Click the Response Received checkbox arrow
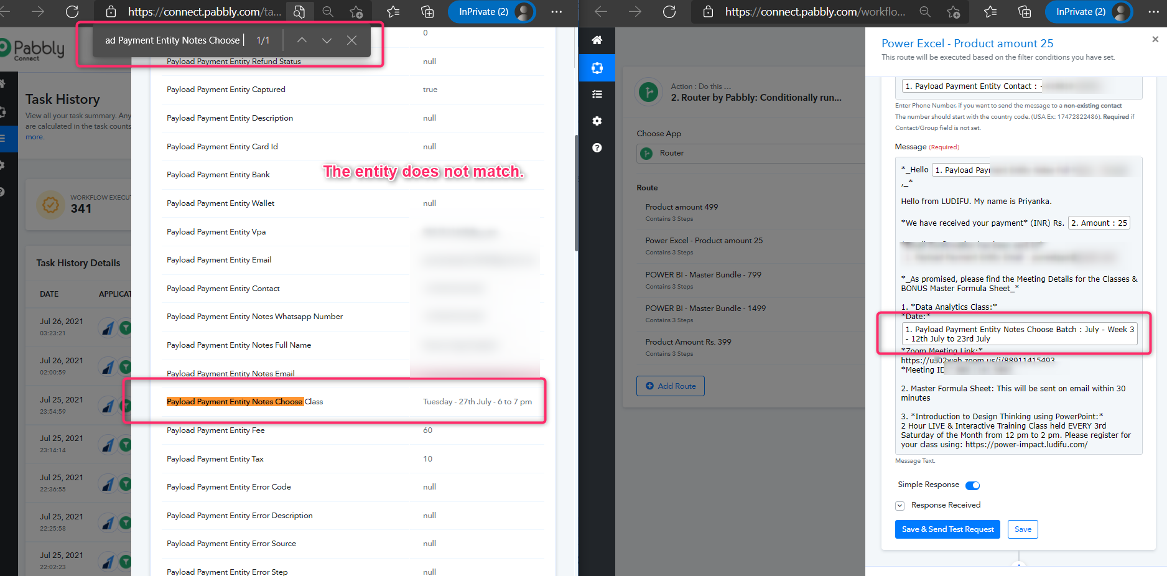This screenshot has height=576, width=1167. coord(900,506)
